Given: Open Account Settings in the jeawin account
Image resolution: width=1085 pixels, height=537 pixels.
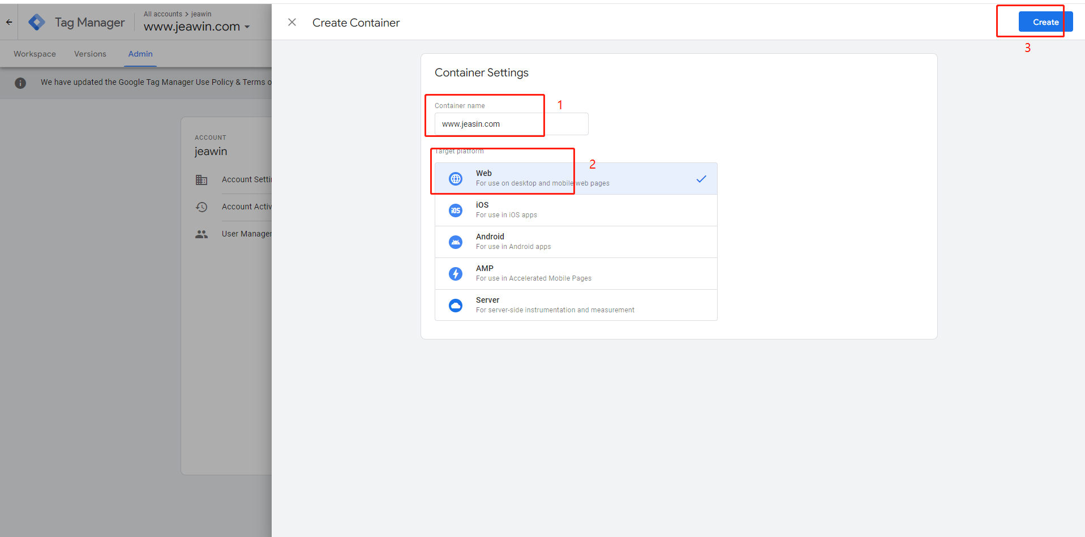Looking at the screenshot, I should (247, 179).
